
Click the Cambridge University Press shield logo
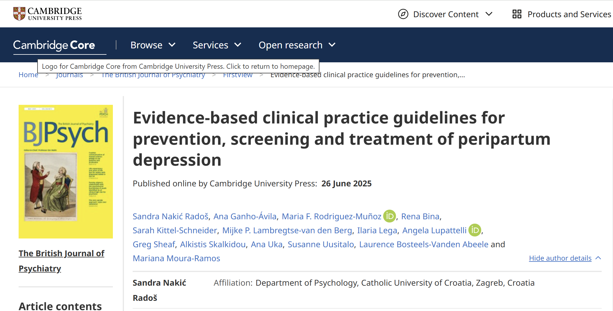tap(19, 14)
